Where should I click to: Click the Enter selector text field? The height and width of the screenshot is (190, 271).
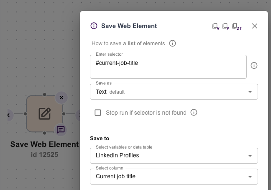click(168, 67)
